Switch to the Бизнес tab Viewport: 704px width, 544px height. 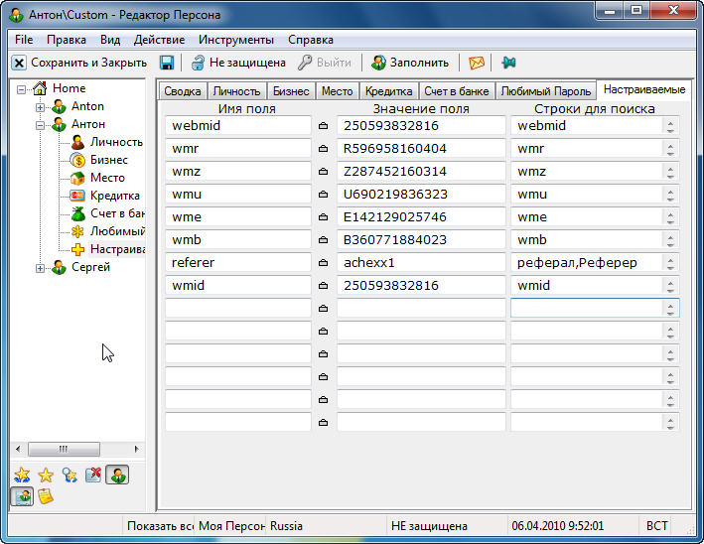[x=291, y=91]
